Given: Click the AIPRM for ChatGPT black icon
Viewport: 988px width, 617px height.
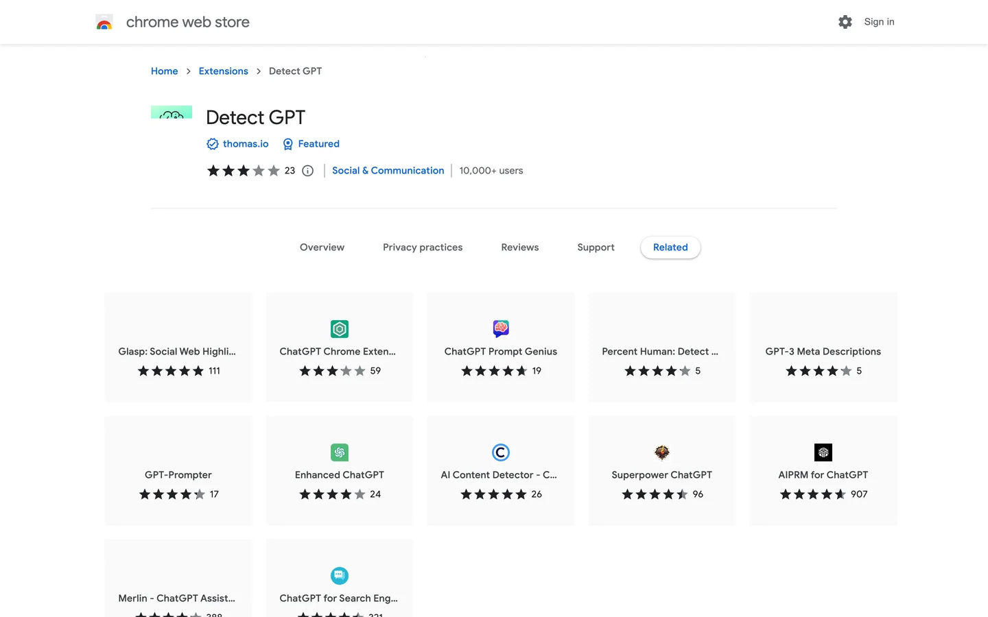Looking at the screenshot, I should tap(823, 452).
